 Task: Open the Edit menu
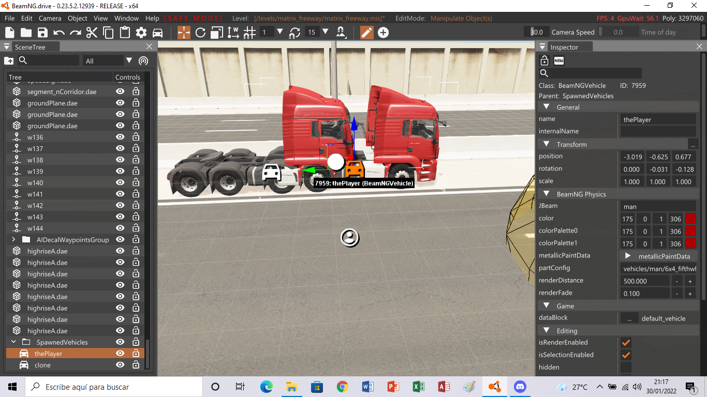[x=27, y=18]
